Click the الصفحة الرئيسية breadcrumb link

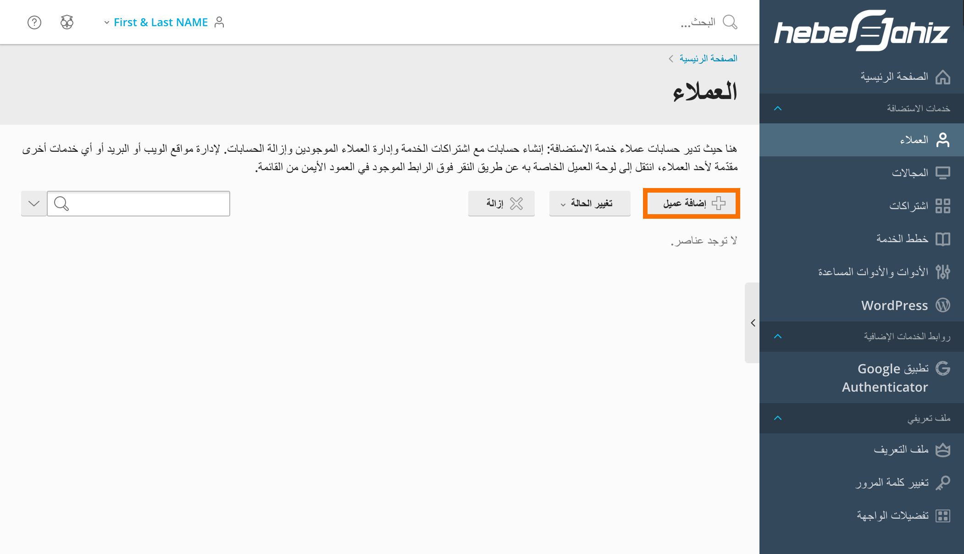[x=708, y=58]
